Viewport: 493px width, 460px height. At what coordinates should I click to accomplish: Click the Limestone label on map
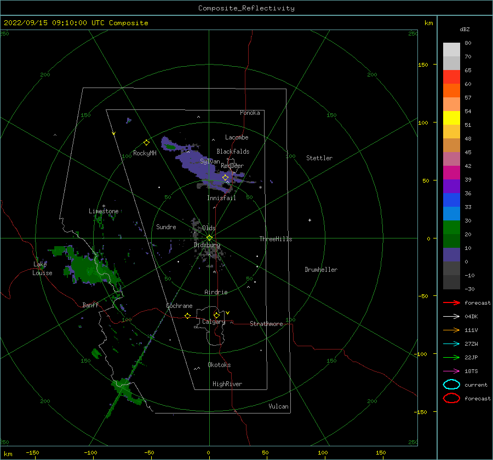(104, 211)
